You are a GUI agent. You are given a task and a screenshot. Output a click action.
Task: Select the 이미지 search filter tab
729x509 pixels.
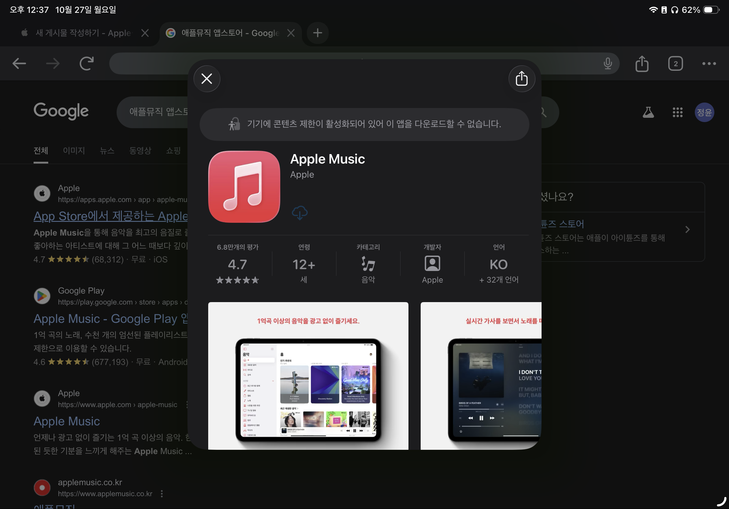pos(74,150)
